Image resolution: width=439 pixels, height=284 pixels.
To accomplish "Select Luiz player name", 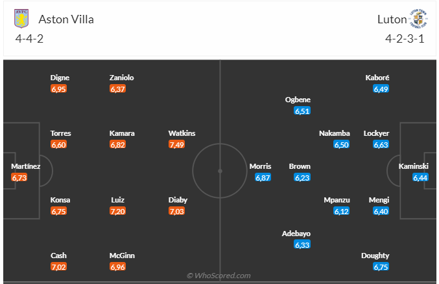I will 117,200.
